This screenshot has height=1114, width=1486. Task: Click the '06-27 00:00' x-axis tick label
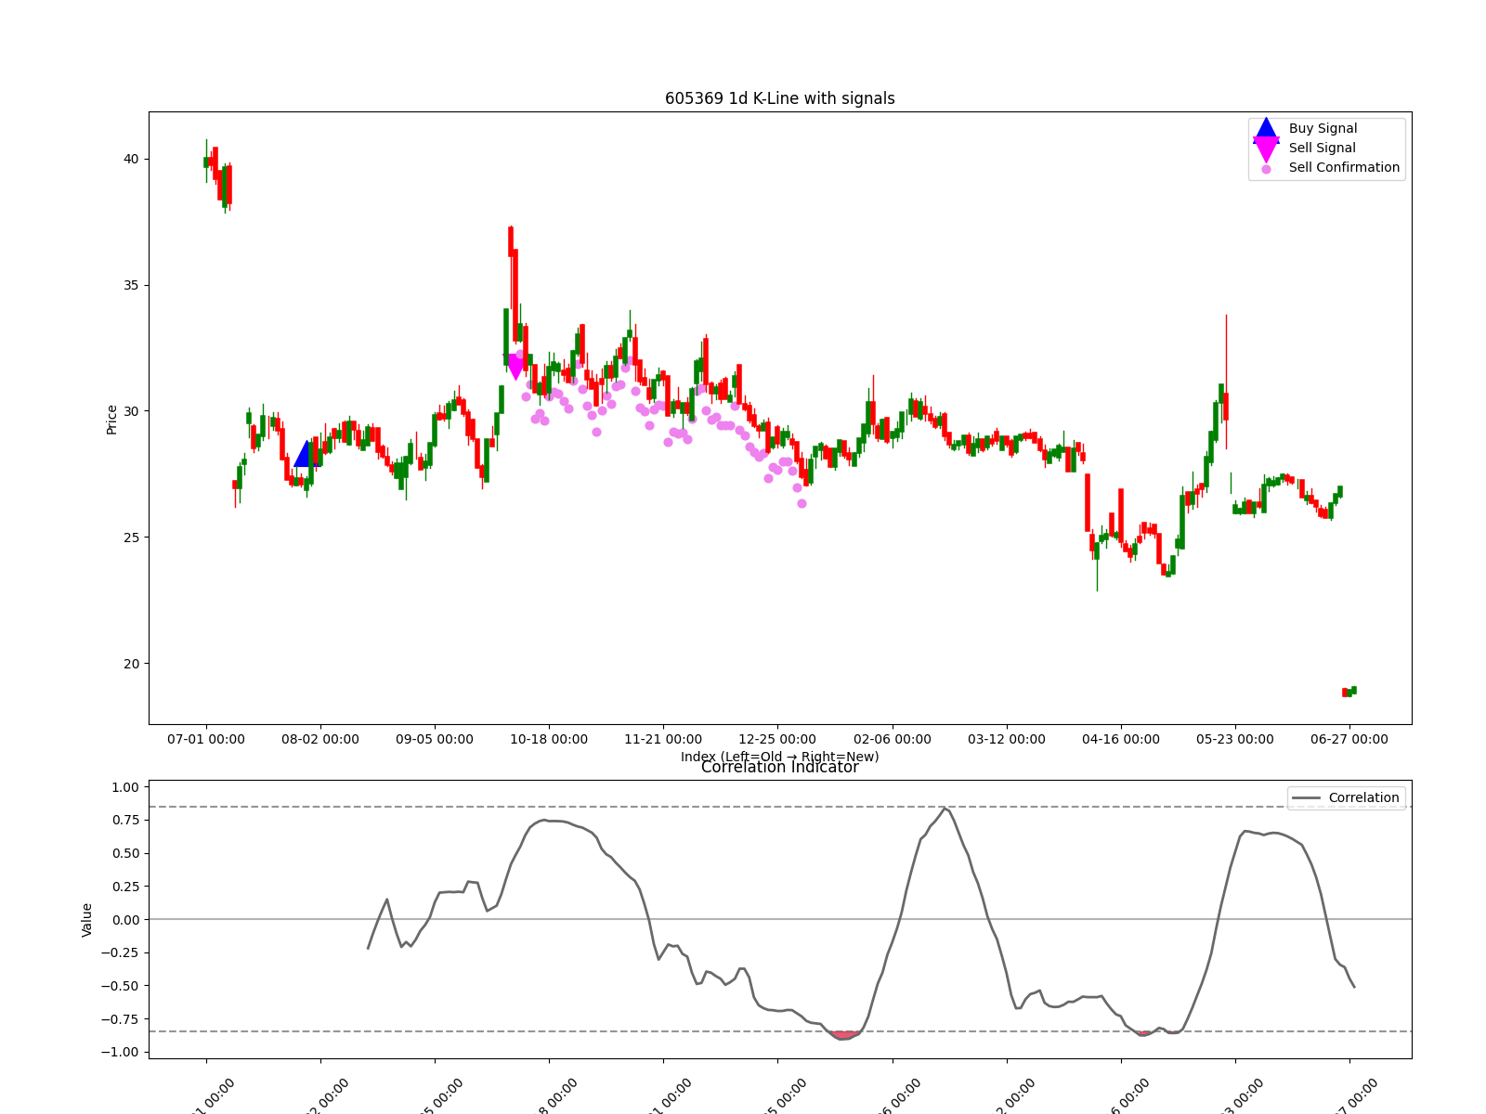coord(1349,739)
